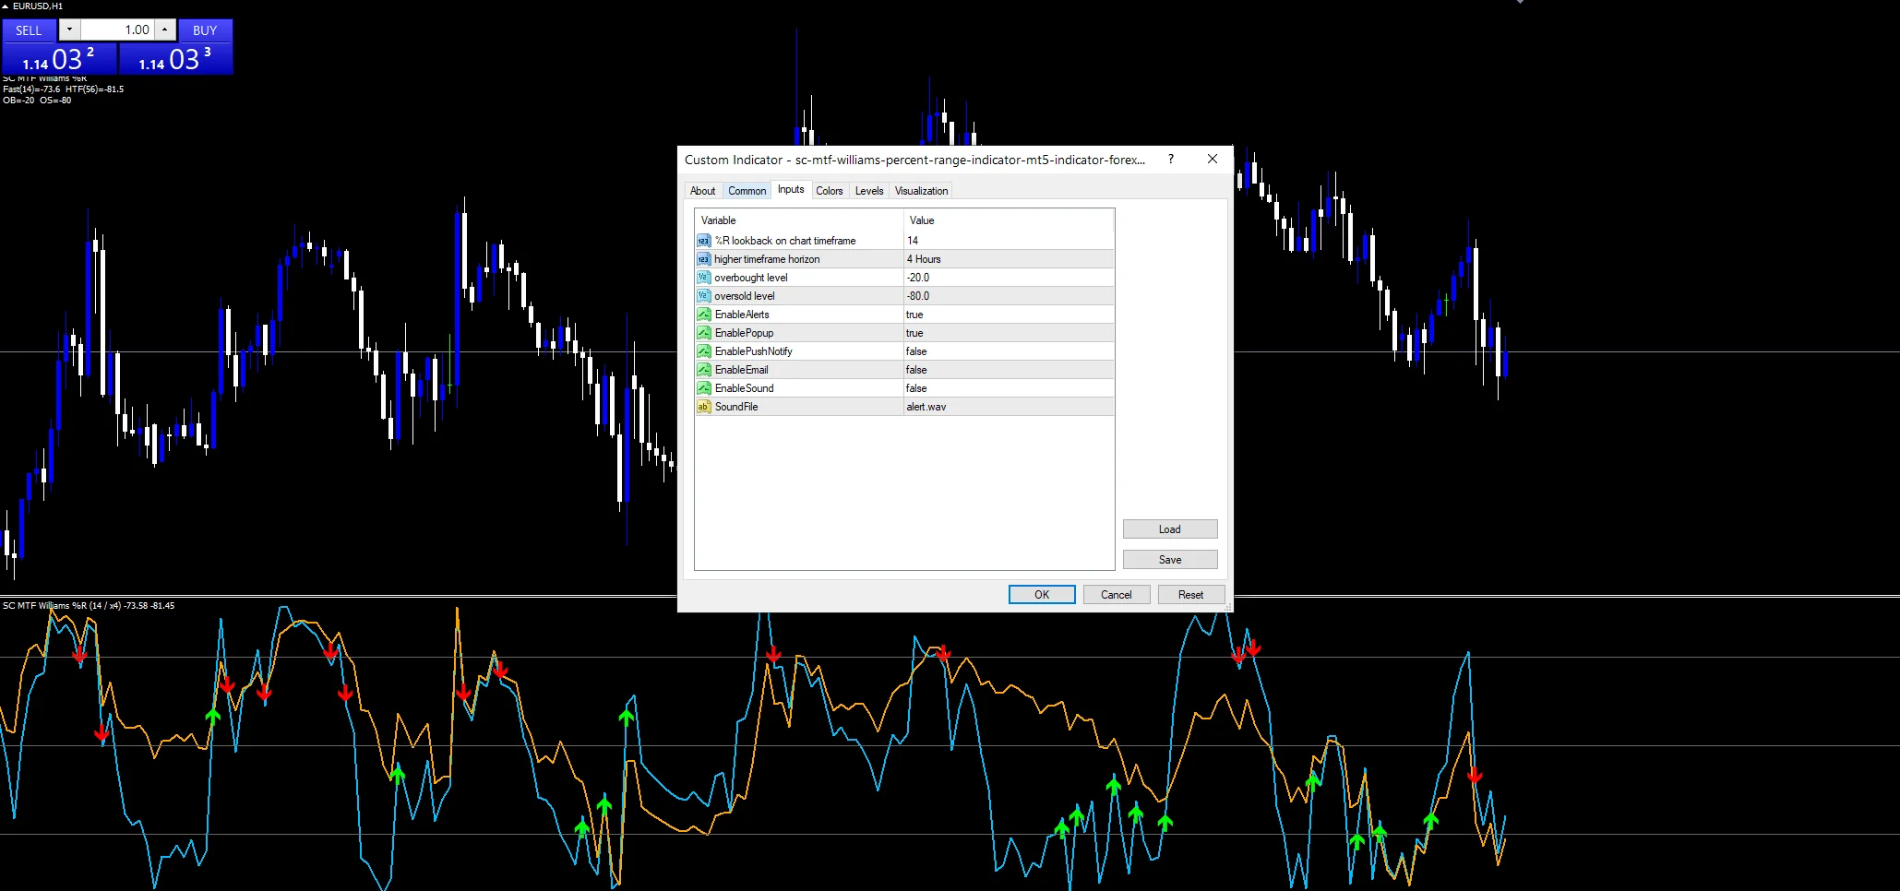Click the dialog resize grip corner
The width and height of the screenshot is (1900, 891).
coord(1228,608)
